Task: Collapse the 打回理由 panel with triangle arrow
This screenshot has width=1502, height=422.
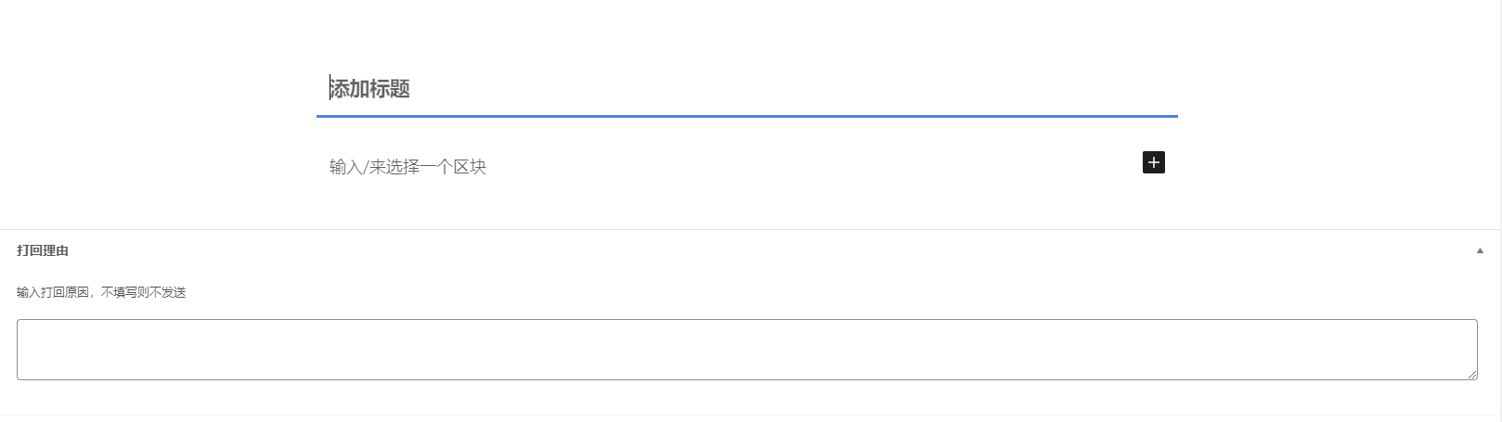Action: point(1480,250)
